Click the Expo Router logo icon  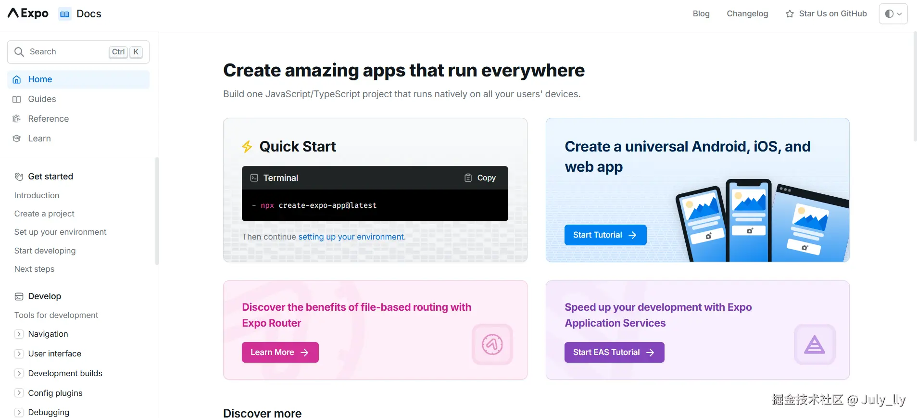pos(492,344)
